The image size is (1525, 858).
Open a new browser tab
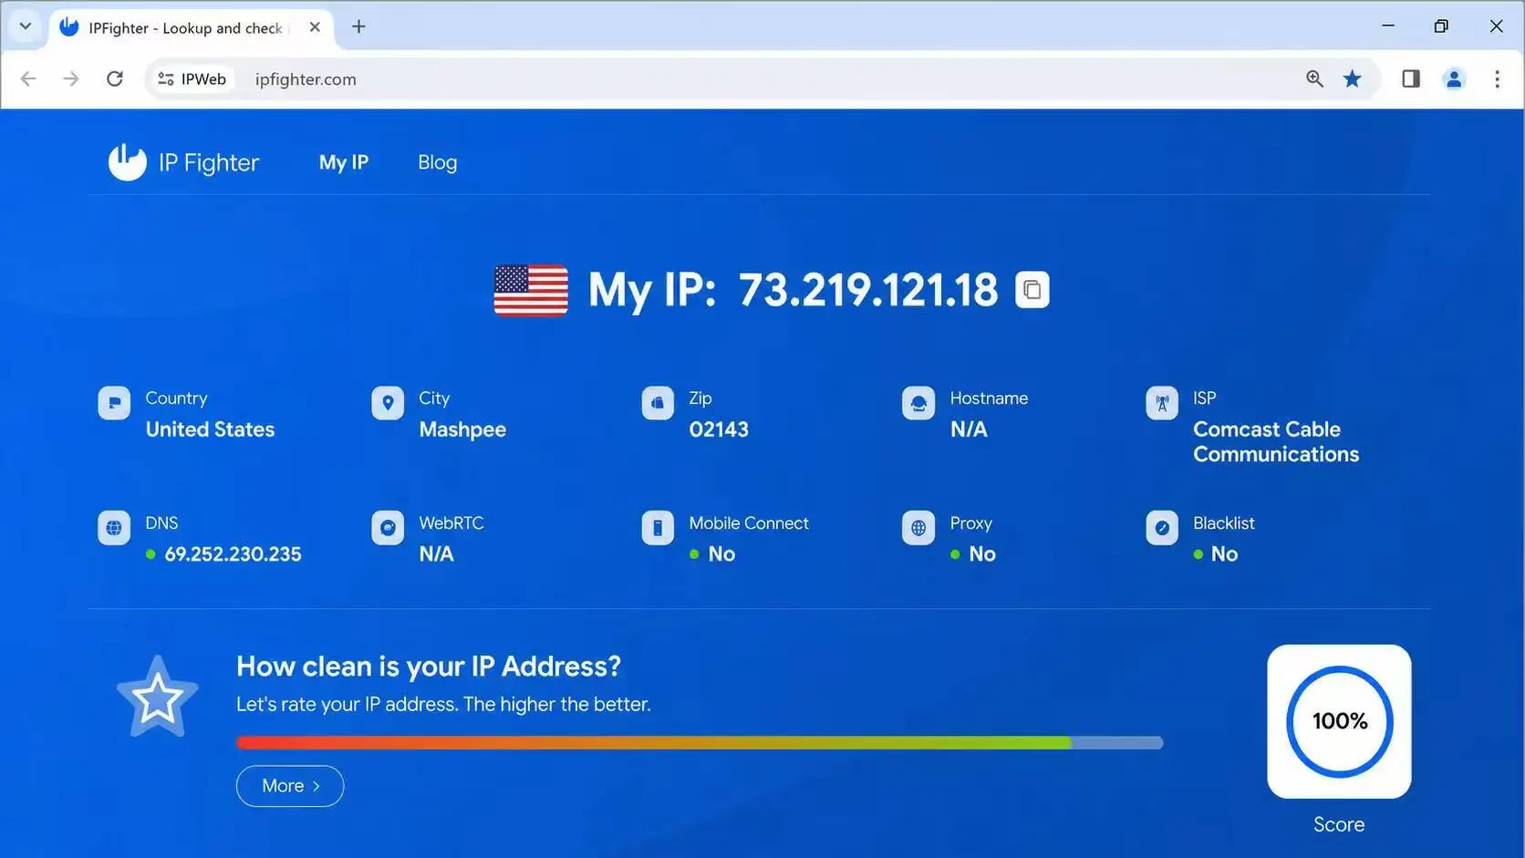tap(358, 27)
